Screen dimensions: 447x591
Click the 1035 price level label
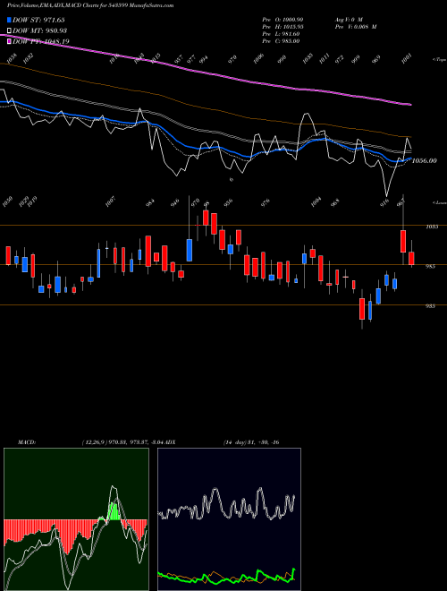pyautogui.click(x=432, y=227)
